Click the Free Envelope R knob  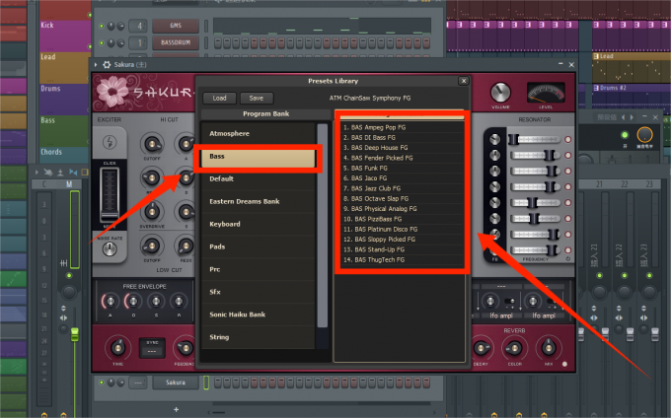[179, 302]
